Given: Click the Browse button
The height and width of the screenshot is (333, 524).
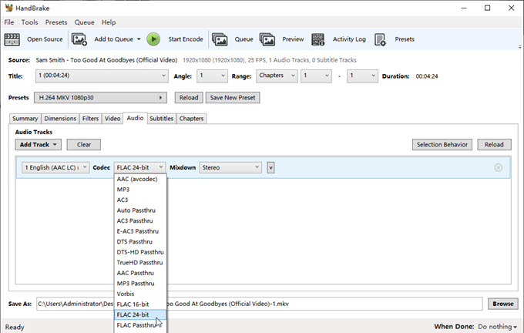Looking at the screenshot, I should pyautogui.click(x=502, y=304).
